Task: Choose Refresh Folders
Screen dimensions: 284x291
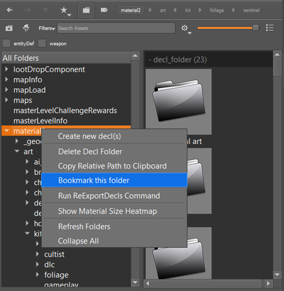Action: [114, 226]
